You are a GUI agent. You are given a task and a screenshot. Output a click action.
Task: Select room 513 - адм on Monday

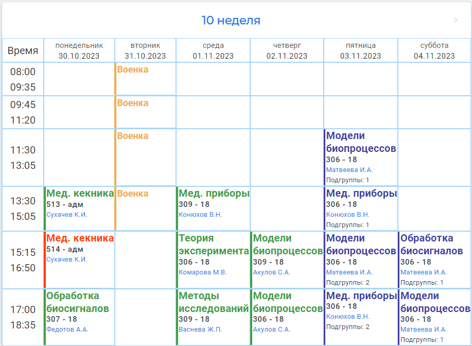pyautogui.click(x=65, y=204)
